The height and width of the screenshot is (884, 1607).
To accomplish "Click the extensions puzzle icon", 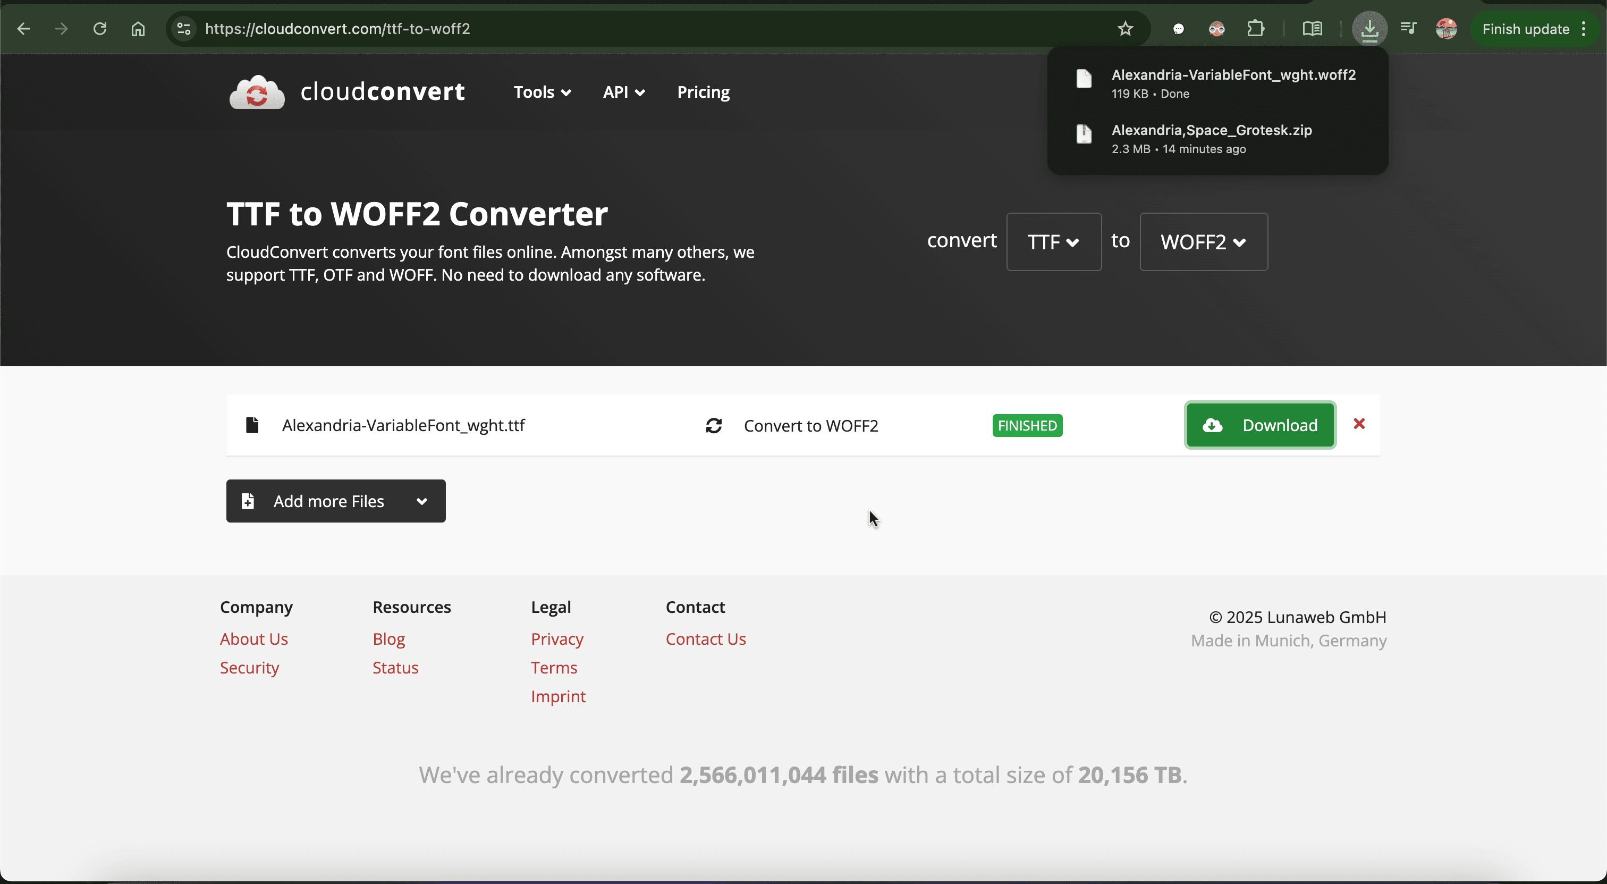I will (1256, 29).
